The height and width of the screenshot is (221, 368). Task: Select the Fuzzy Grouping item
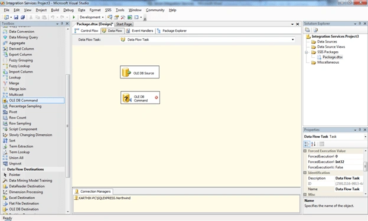click(x=21, y=60)
